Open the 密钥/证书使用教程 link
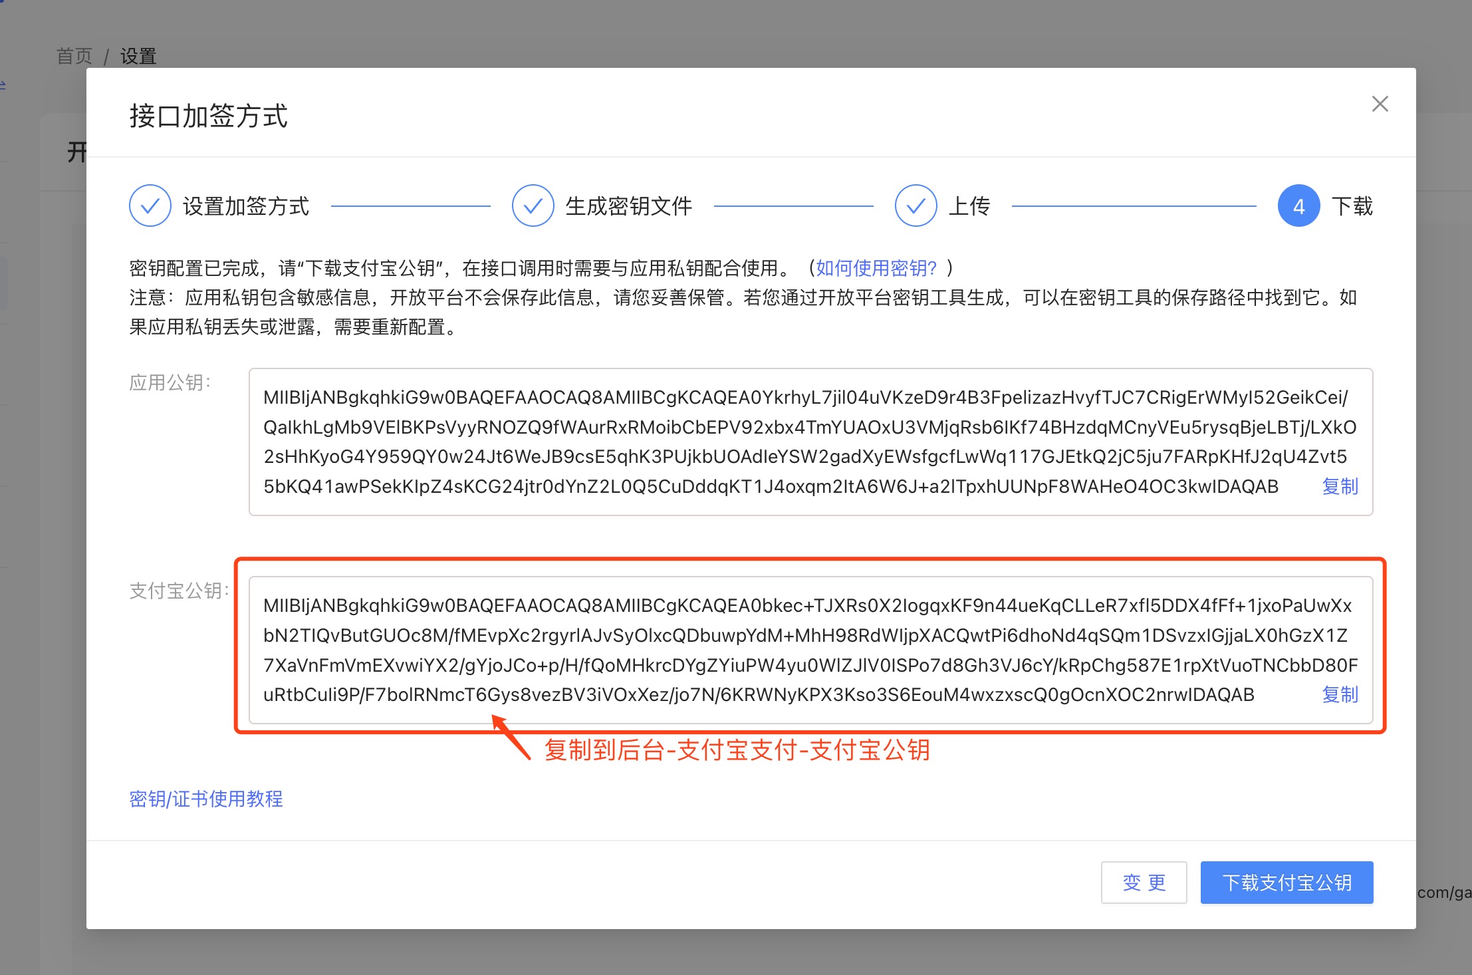 206,799
